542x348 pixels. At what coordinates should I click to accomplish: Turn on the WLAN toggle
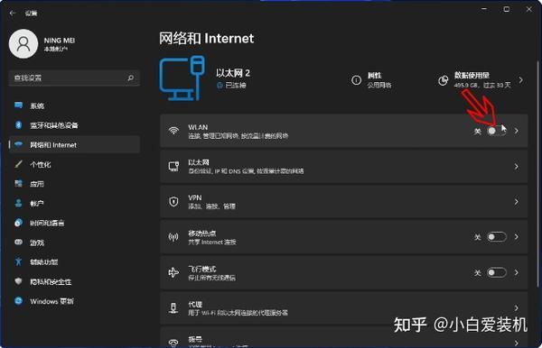[x=496, y=131]
